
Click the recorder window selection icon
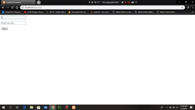(x=92, y=2)
